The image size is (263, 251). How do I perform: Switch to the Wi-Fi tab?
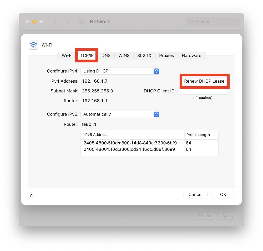click(67, 56)
